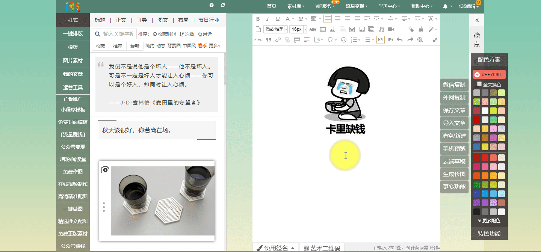Select the #EF7060 color swatch

click(489, 74)
